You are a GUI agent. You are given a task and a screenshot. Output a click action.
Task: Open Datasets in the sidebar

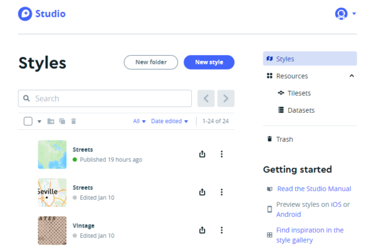point(301,110)
